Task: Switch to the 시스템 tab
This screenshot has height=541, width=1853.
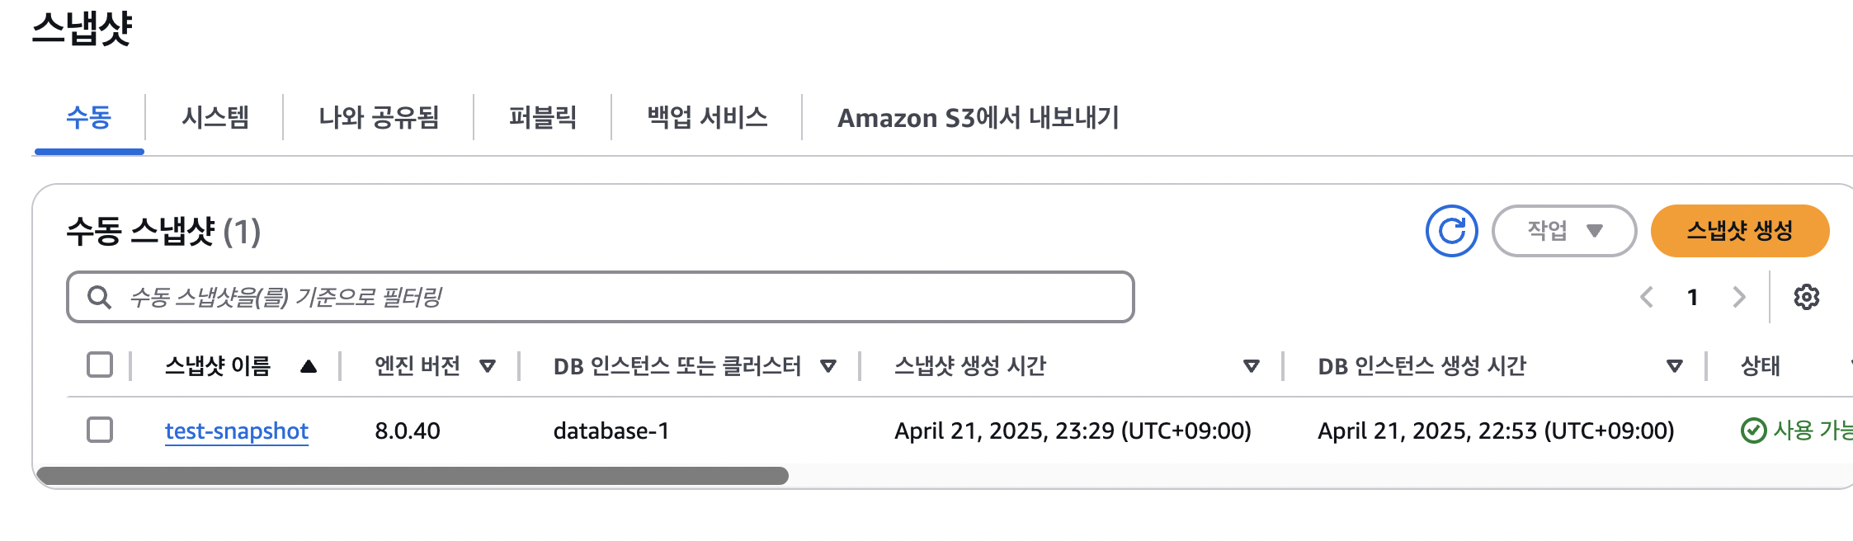Action: coord(215,117)
